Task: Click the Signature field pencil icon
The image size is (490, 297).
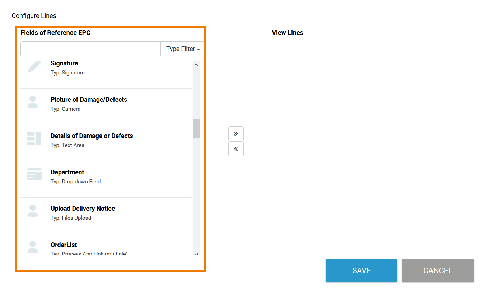Action: (x=34, y=67)
